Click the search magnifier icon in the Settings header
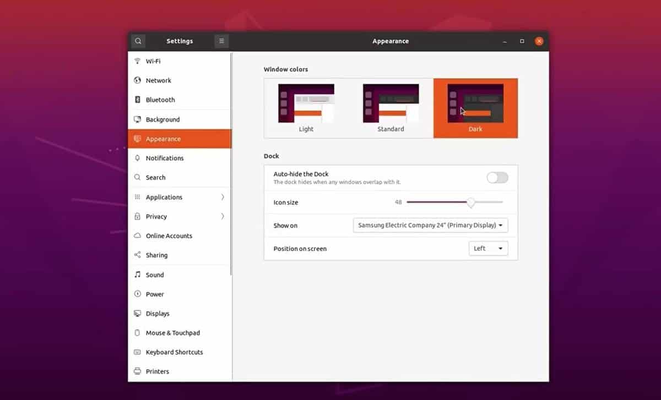The width and height of the screenshot is (661, 400). click(138, 41)
